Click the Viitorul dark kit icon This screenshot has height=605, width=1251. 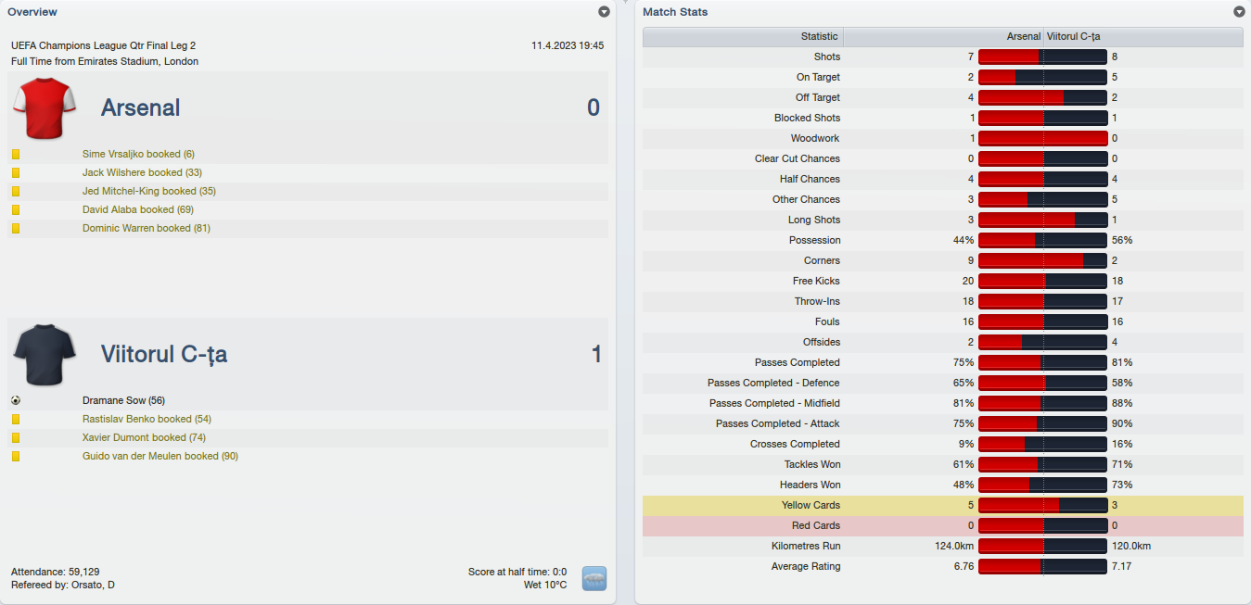click(x=44, y=355)
